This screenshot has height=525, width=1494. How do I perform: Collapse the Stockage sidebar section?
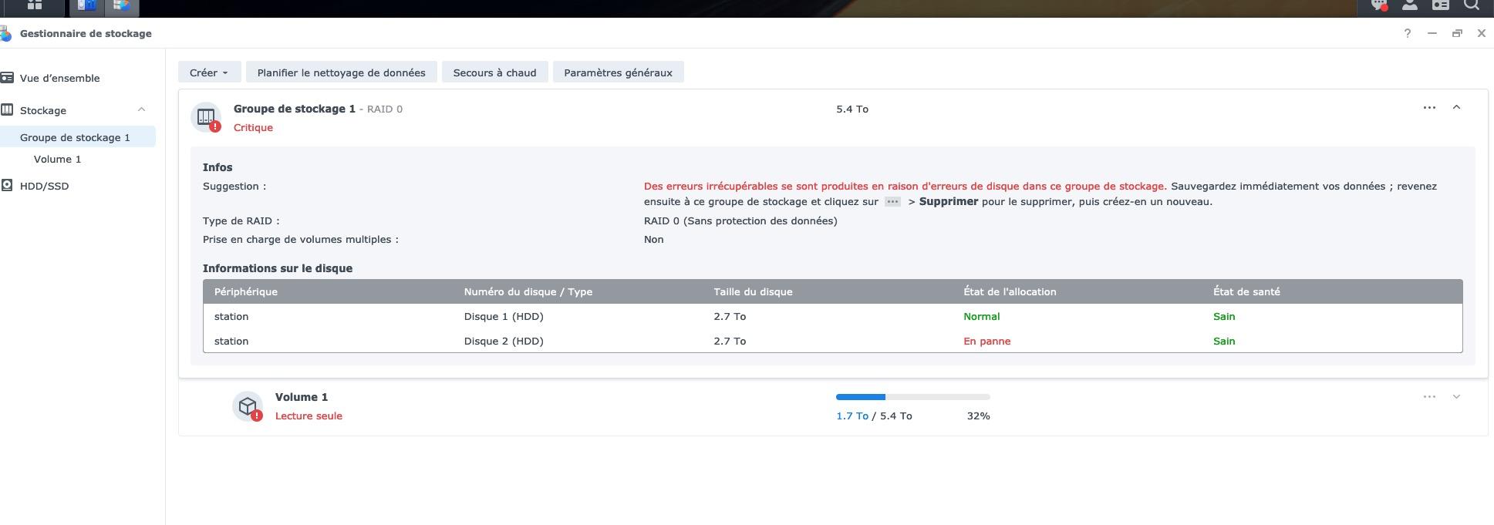pyautogui.click(x=141, y=110)
